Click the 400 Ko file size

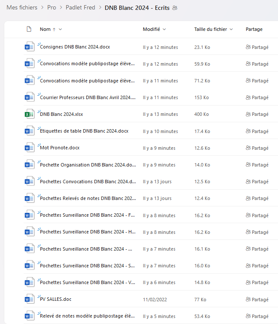[x=202, y=114]
